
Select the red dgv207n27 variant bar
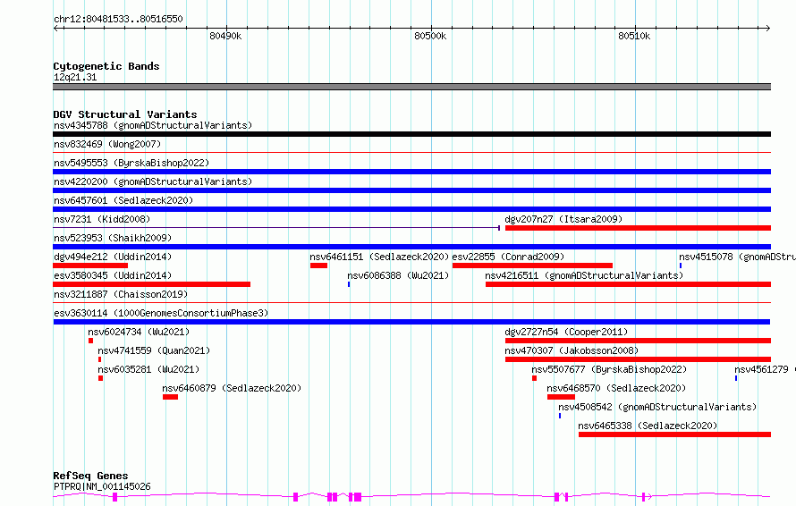point(638,228)
